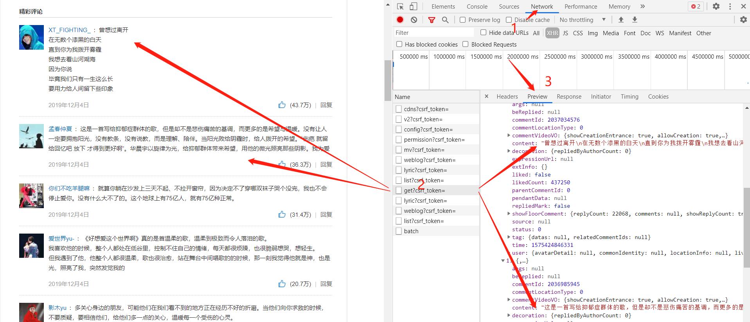Open the network search magnifier
The image size is (750, 322).
click(x=445, y=20)
